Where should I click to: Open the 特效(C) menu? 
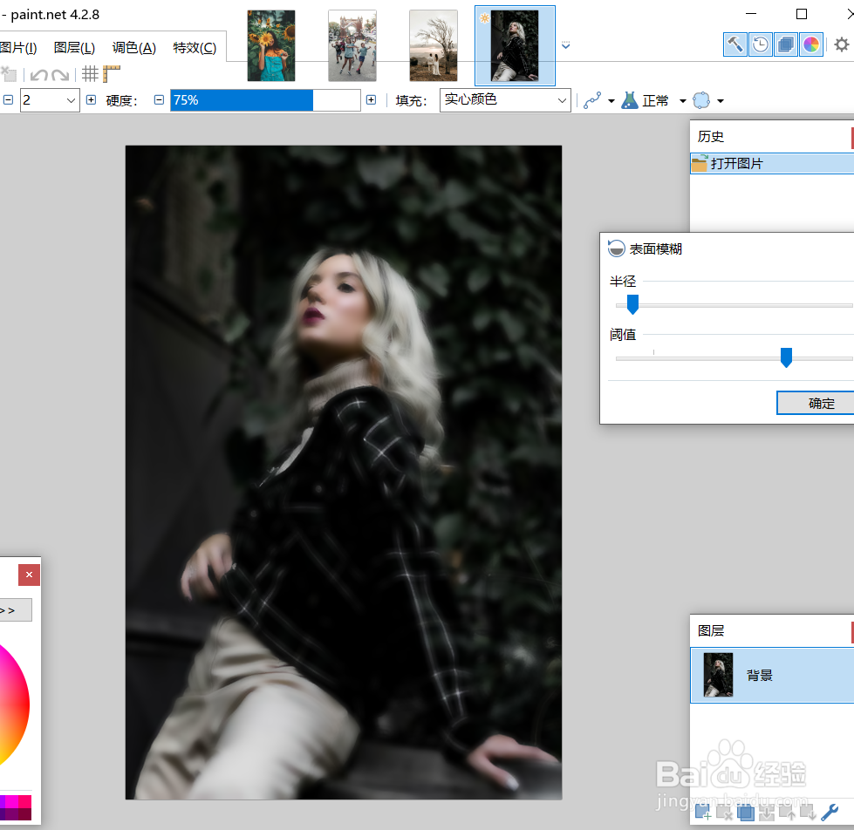pos(195,48)
